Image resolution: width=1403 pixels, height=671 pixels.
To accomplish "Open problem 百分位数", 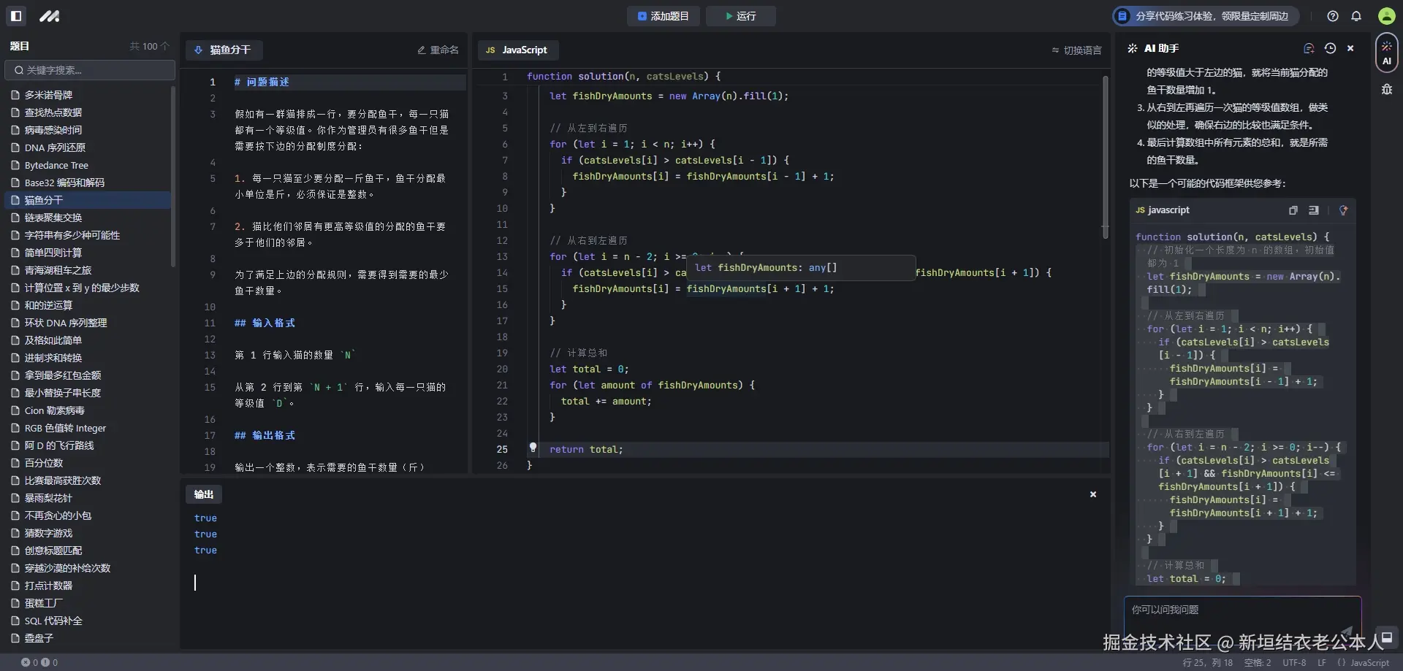I will point(88,463).
